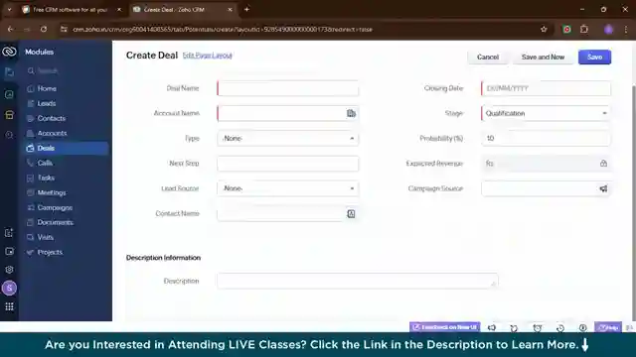Viewport: 636px width, 357px height.
Task: Open the apps grid launcher
Action: [9, 306]
